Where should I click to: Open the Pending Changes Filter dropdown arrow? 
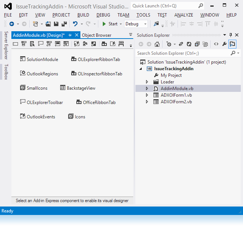pyautogui.click(x=175, y=44)
